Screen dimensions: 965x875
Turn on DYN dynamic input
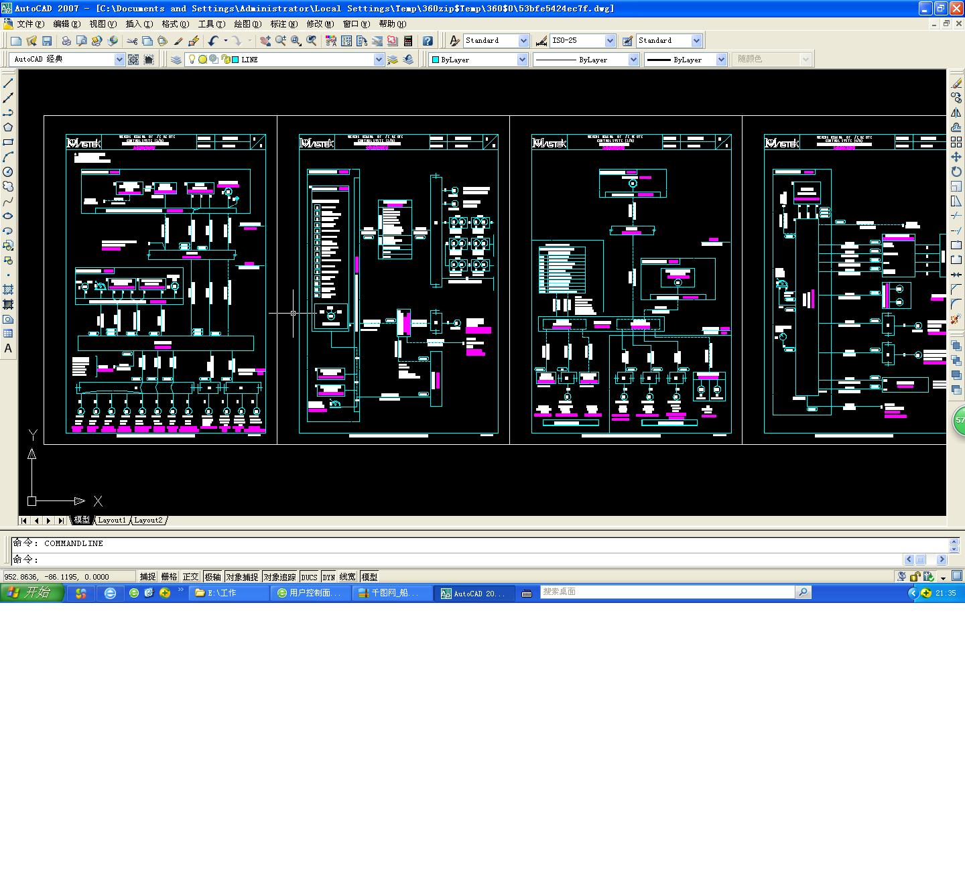328,576
